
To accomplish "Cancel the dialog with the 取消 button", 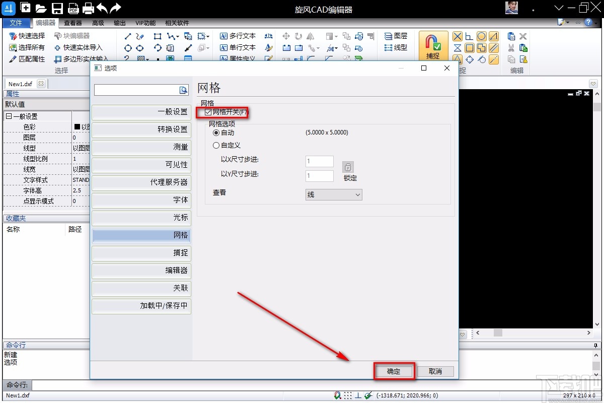I will (x=435, y=371).
